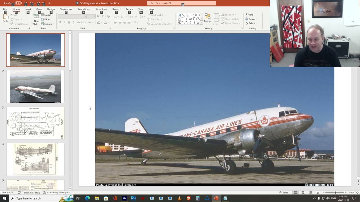Select the right arrow block shape

tap(190, 19)
